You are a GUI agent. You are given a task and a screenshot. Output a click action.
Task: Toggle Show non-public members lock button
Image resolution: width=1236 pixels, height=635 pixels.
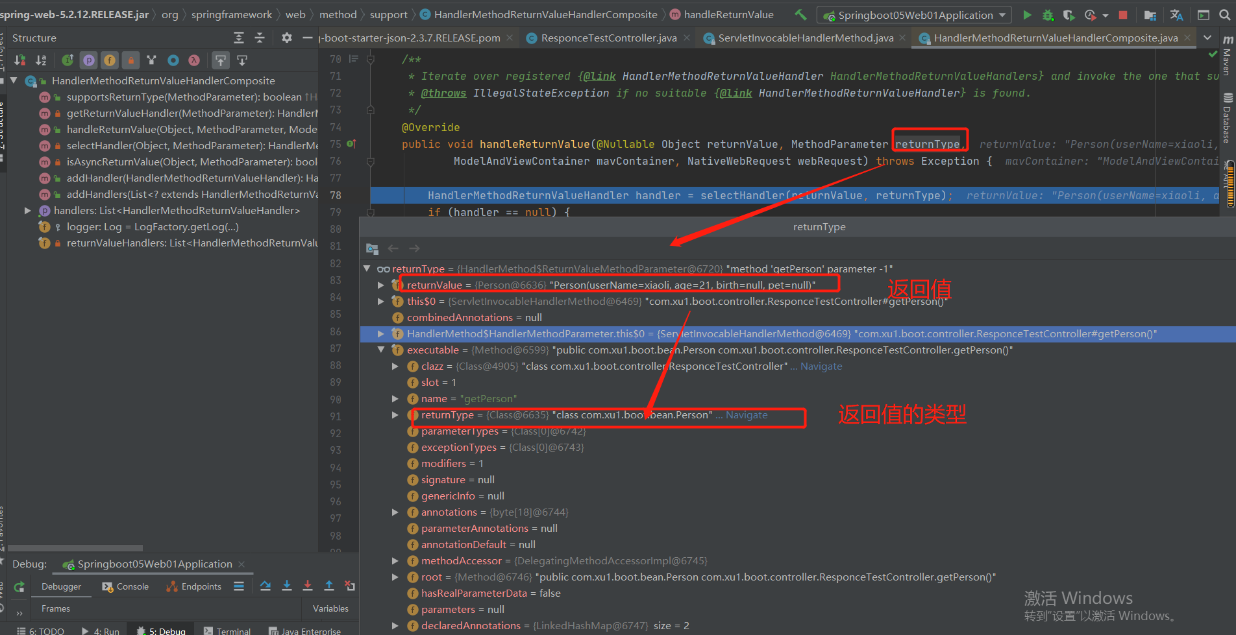pyautogui.click(x=130, y=60)
